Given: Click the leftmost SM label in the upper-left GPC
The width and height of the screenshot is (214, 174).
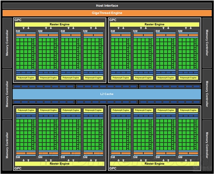Looking at the screenshot, I should [x=18, y=31].
